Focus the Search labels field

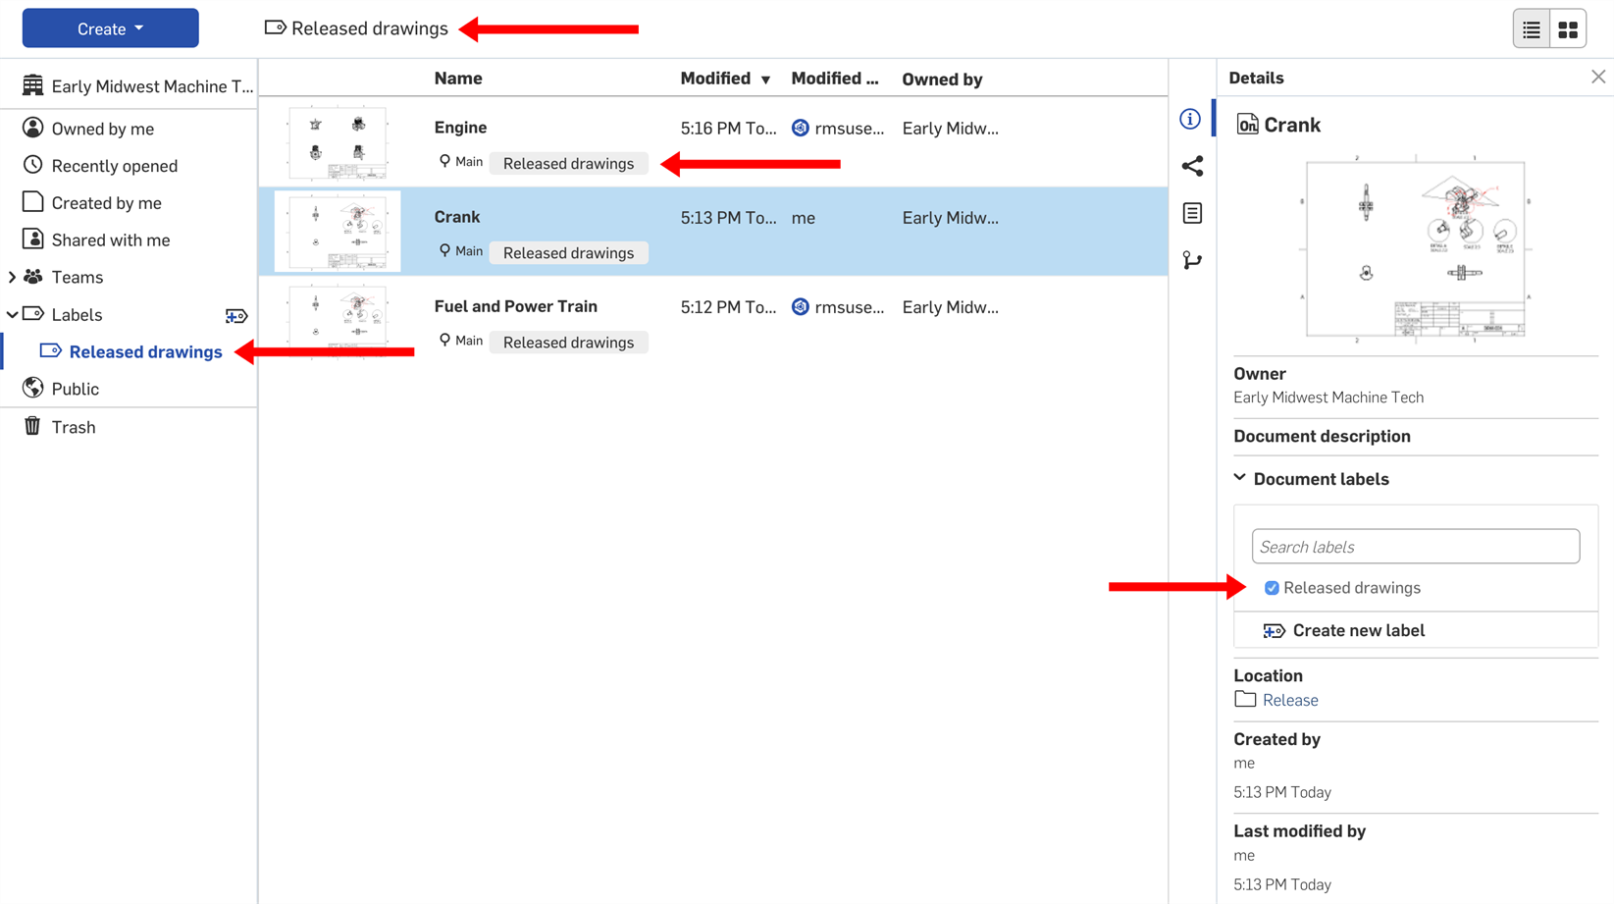[1415, 547]
